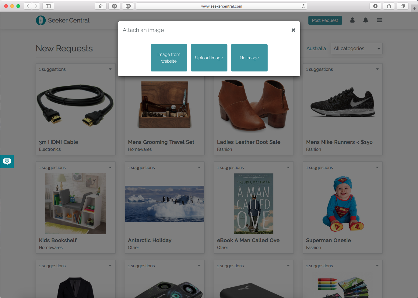Image resolution: width=418 pixels, height=298 pixels.
Task: Open the Antarctic Holiday request title
Action: [x=150, y=240]
